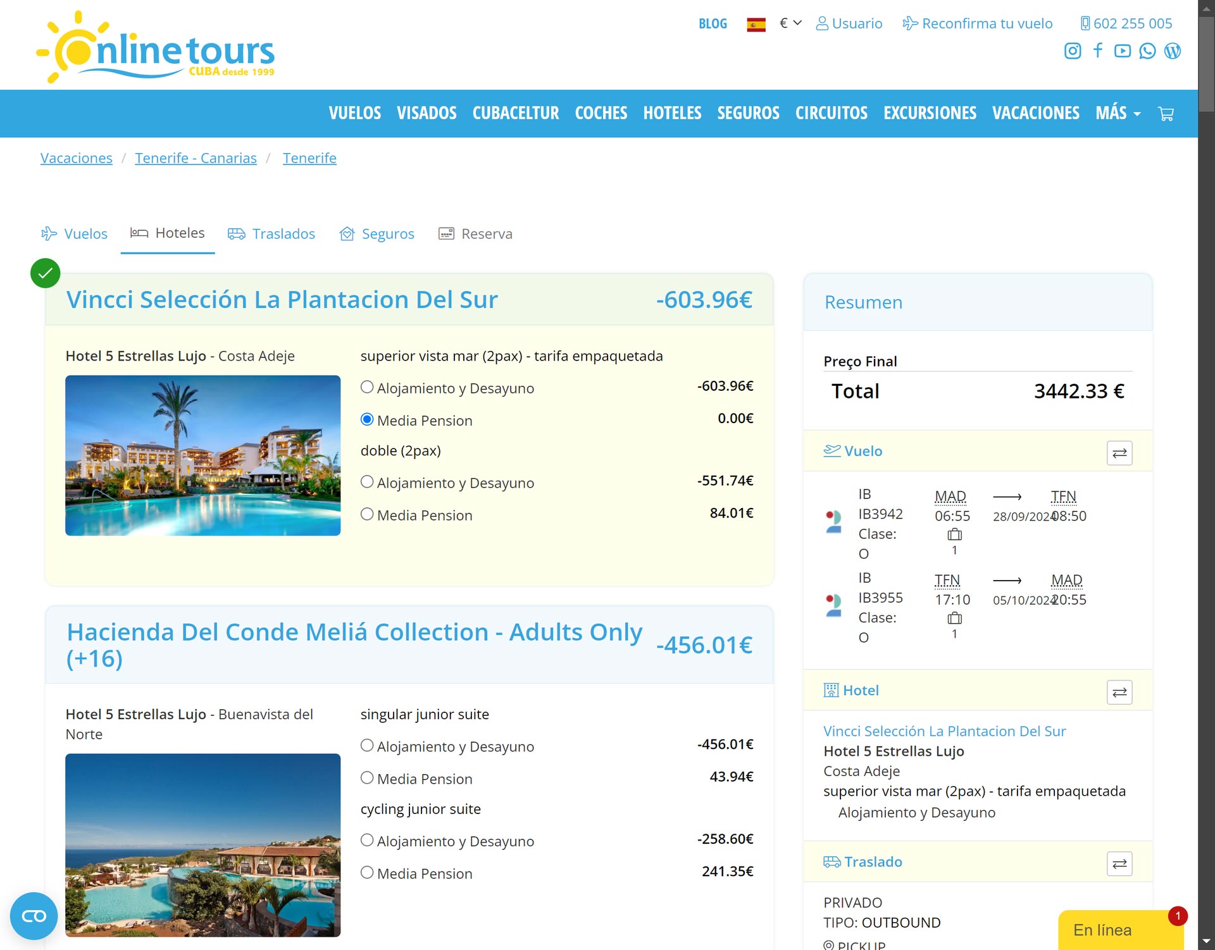Expand the MÁS navigation dropdown
This screenshot has height=950, width=1215.
point(1118,113)
